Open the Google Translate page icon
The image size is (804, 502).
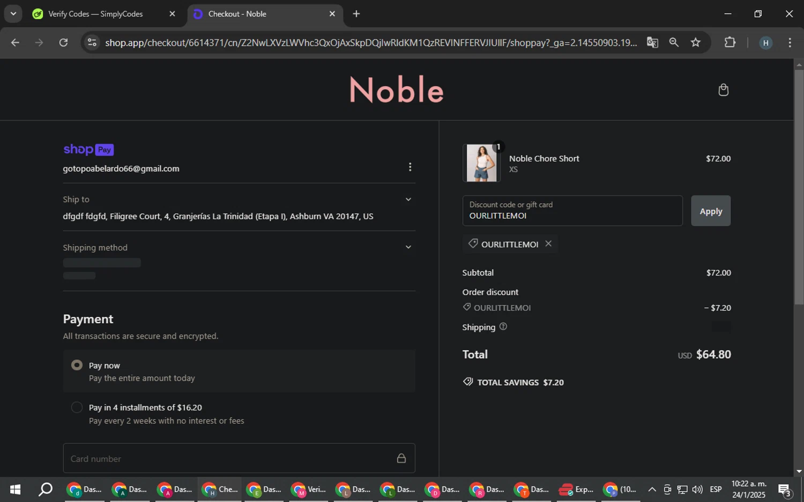tap(652, 42)
